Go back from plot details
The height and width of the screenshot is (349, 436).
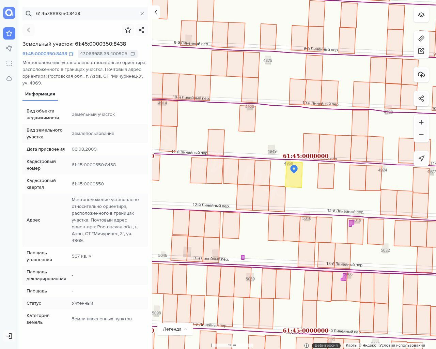pyautogui.click(x=29, y=30)
